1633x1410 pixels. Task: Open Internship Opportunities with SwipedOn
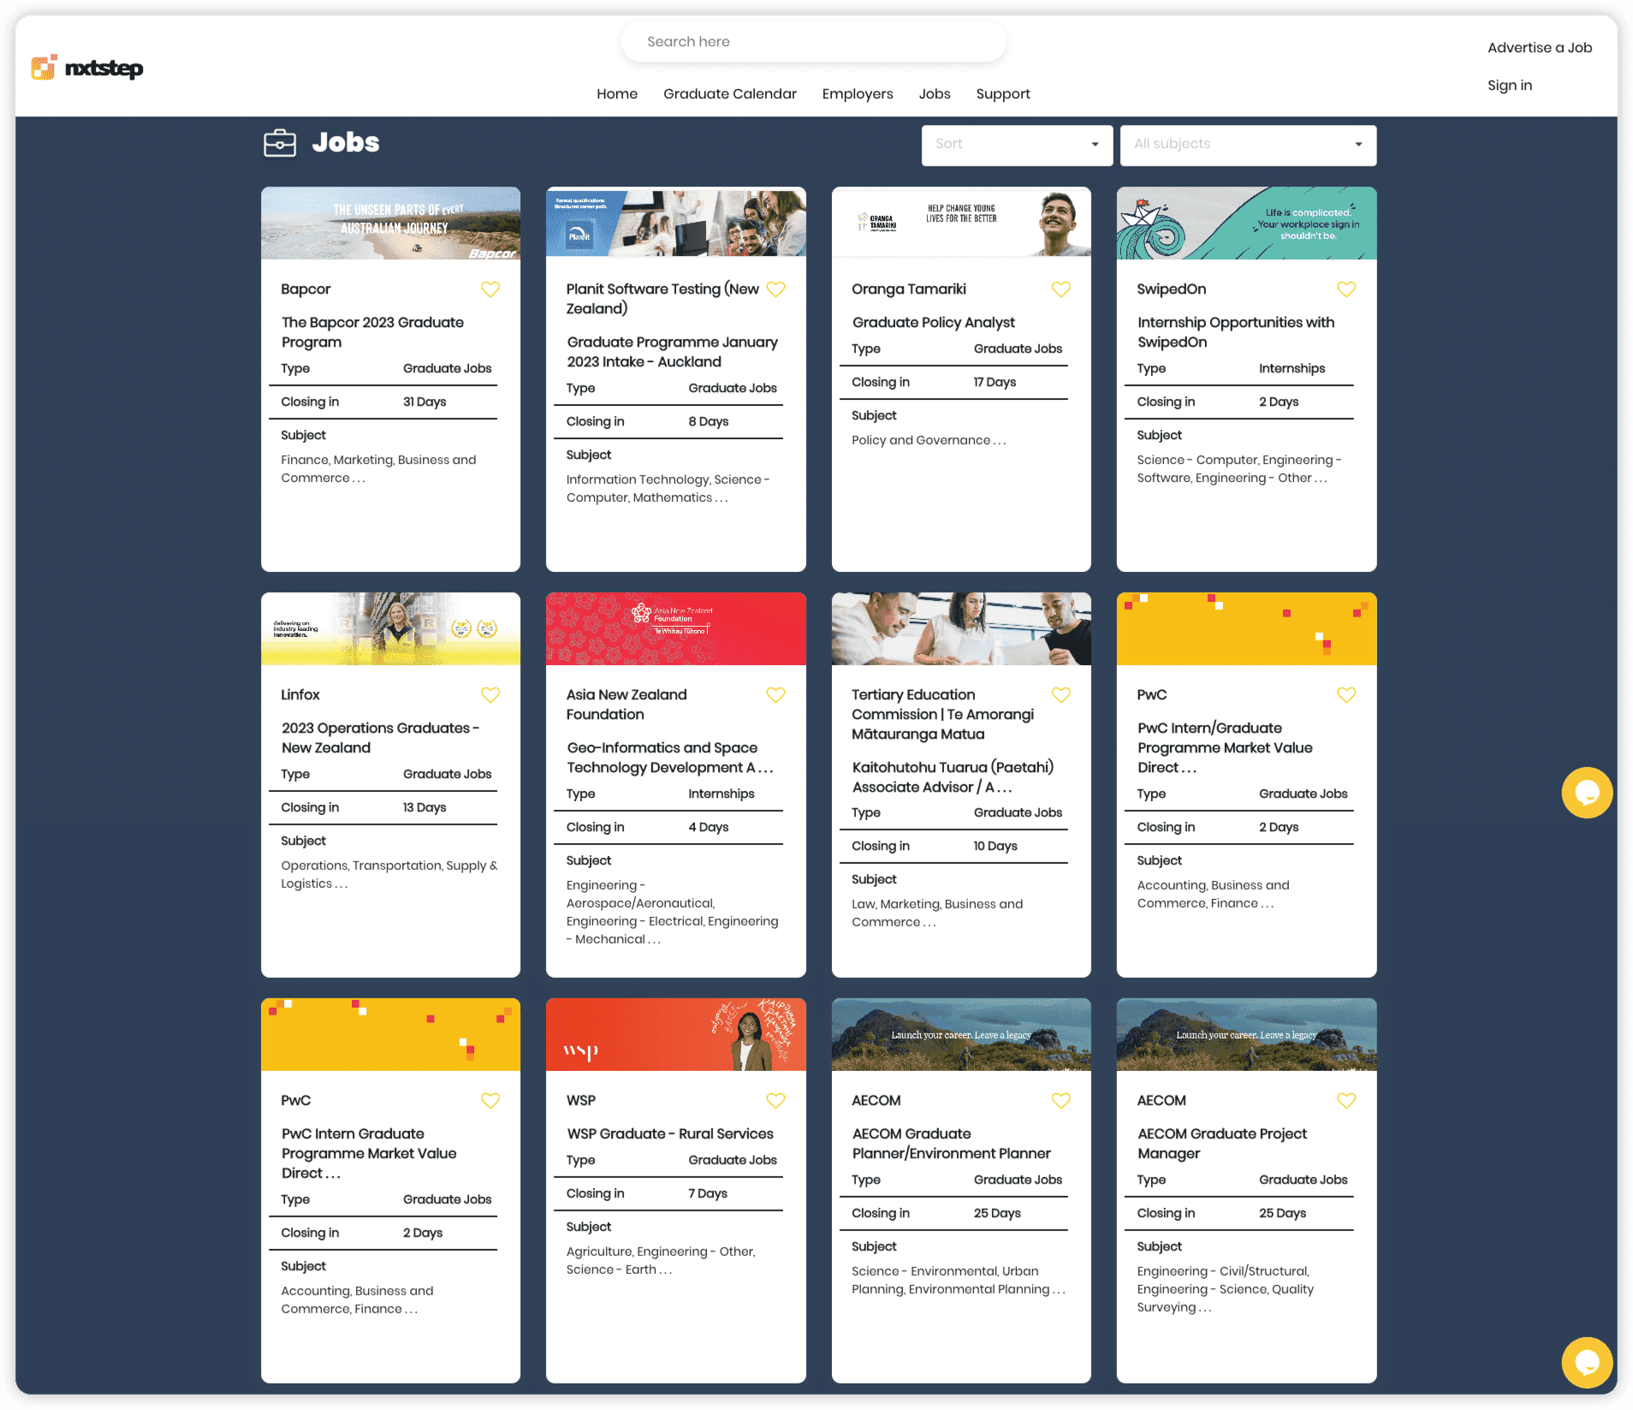click(1236, 332)
